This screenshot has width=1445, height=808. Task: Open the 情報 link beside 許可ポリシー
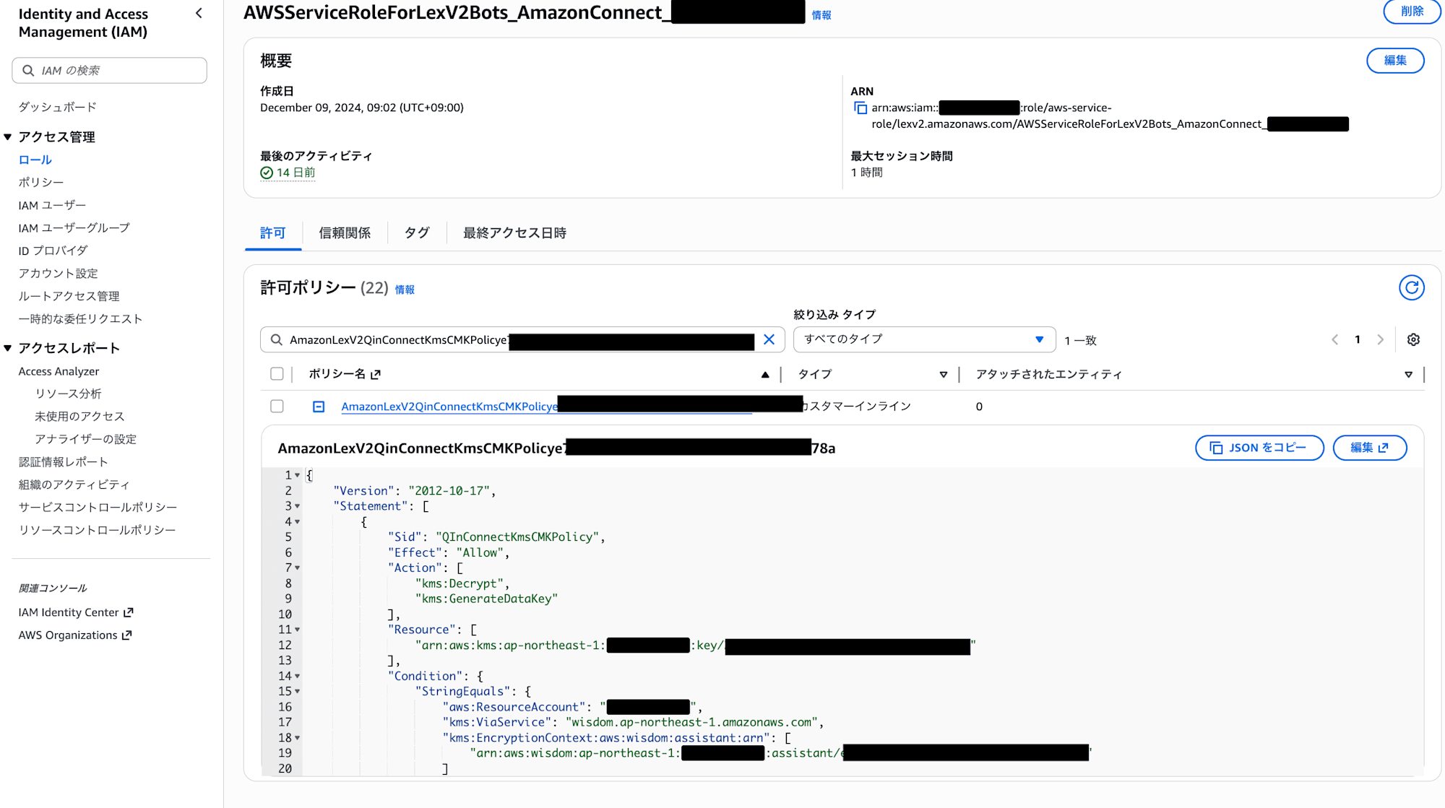coord(405,290)
